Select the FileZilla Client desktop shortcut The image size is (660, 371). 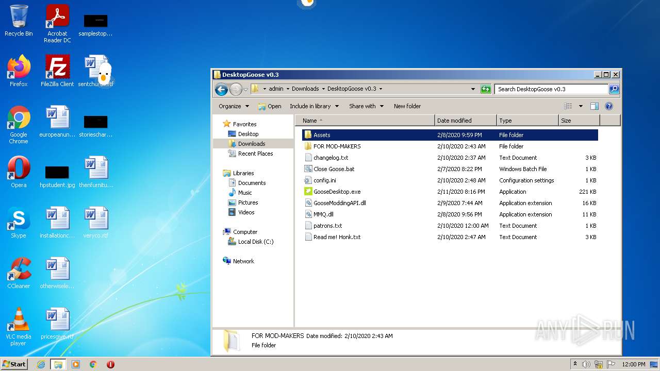coord(57,71)
